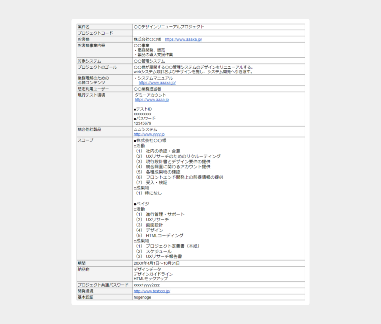The width and height of the screenshot is (381, 324).
Task: Click the HTMLコーディング item
Action: click(165, 236)
